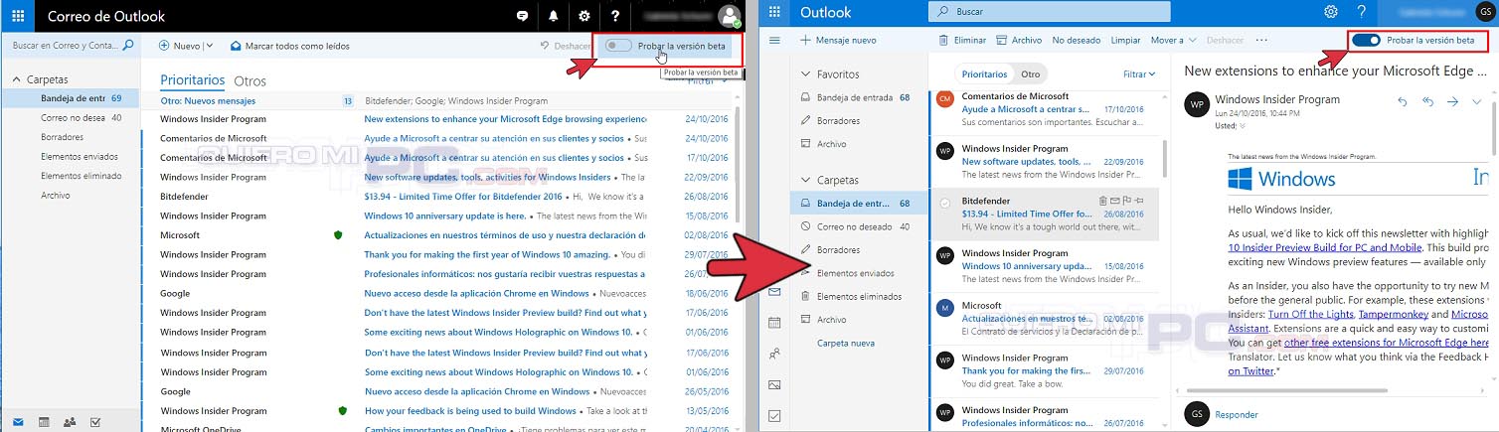Click Nuevo button in old Outlook toolbar
Viewport: 1499px width, 432px height.
tap(180, 46)
